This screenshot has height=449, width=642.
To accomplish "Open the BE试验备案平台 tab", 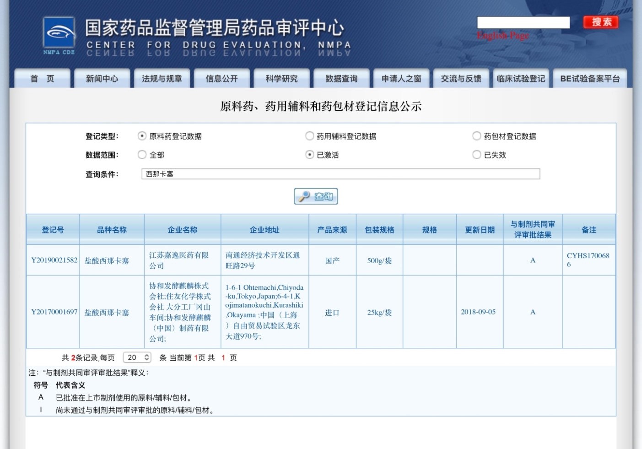I will [x=590, y=79].
